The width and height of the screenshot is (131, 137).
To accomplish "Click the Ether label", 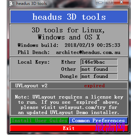I will tap(69, 62).
